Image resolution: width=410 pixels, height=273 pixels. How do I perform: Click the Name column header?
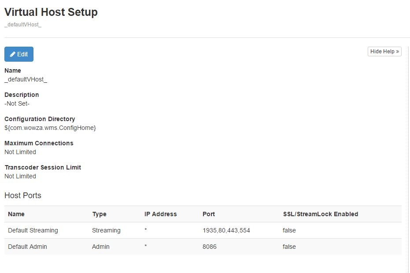click(16, 214)
